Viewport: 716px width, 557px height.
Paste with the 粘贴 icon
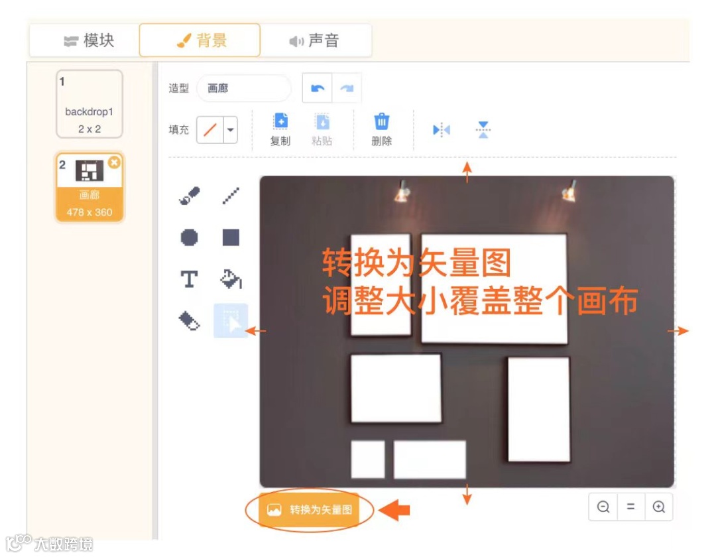(322, 130)
